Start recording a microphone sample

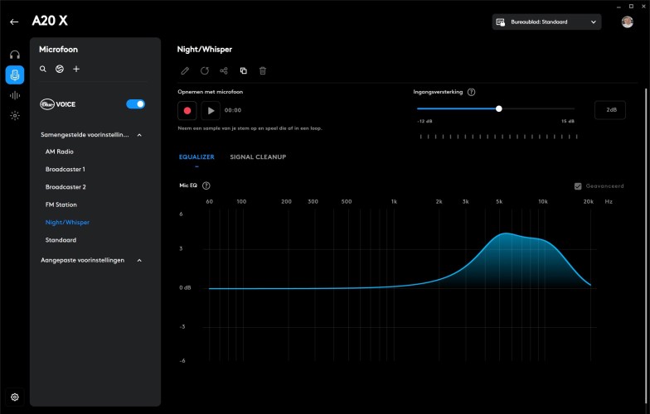click(187, 110)
